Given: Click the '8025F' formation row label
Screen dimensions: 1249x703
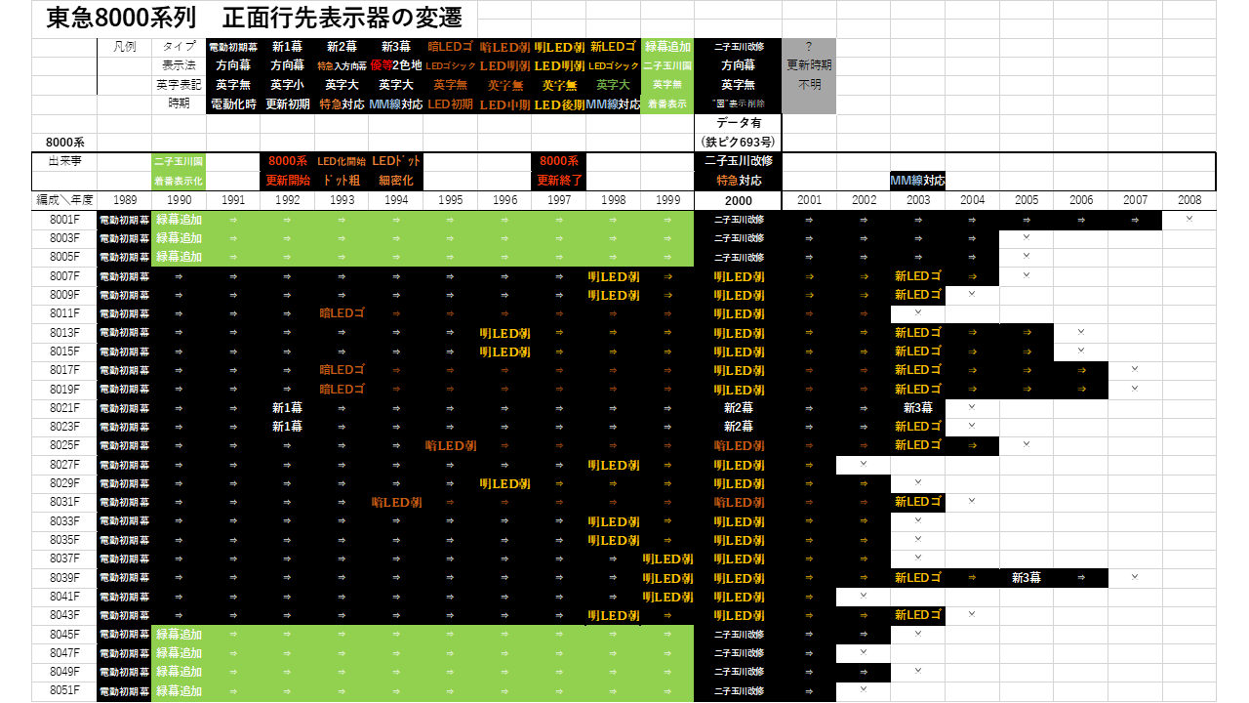Looking at the screenshot, I should pyautogui.click(x=63, y=445).
